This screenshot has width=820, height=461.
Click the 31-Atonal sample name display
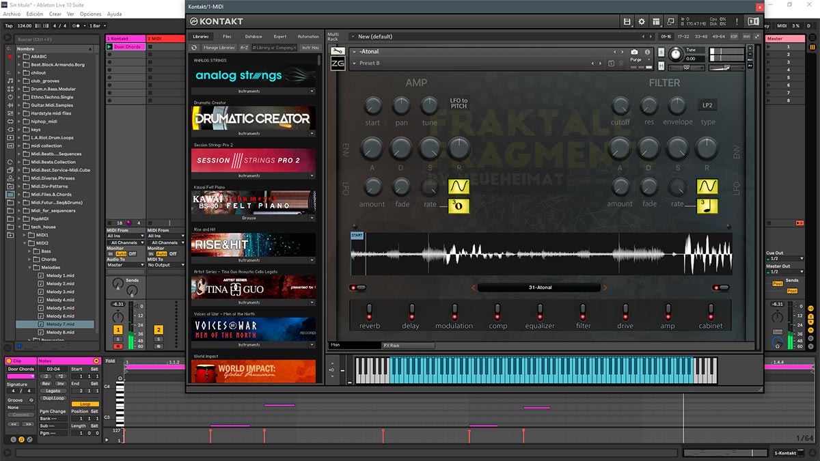pos(539,288)
